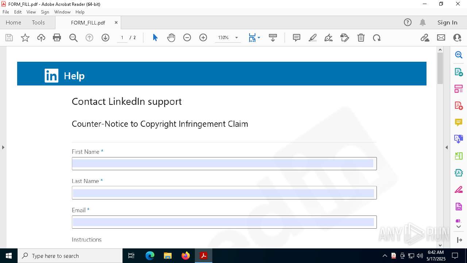Open Task View on taskbar
Viewport: 467px width, 263px height.
[x=131, y=256]
